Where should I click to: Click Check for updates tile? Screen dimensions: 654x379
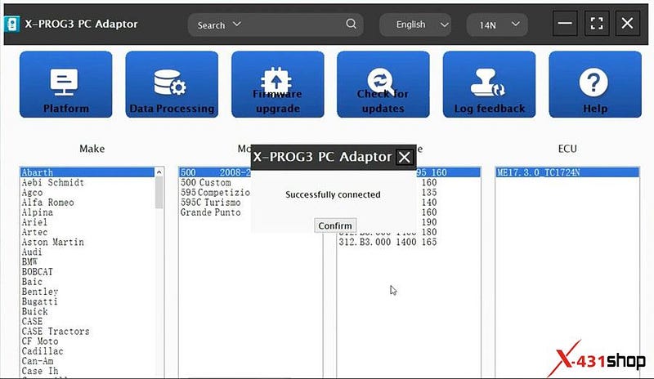coord(383,84)
